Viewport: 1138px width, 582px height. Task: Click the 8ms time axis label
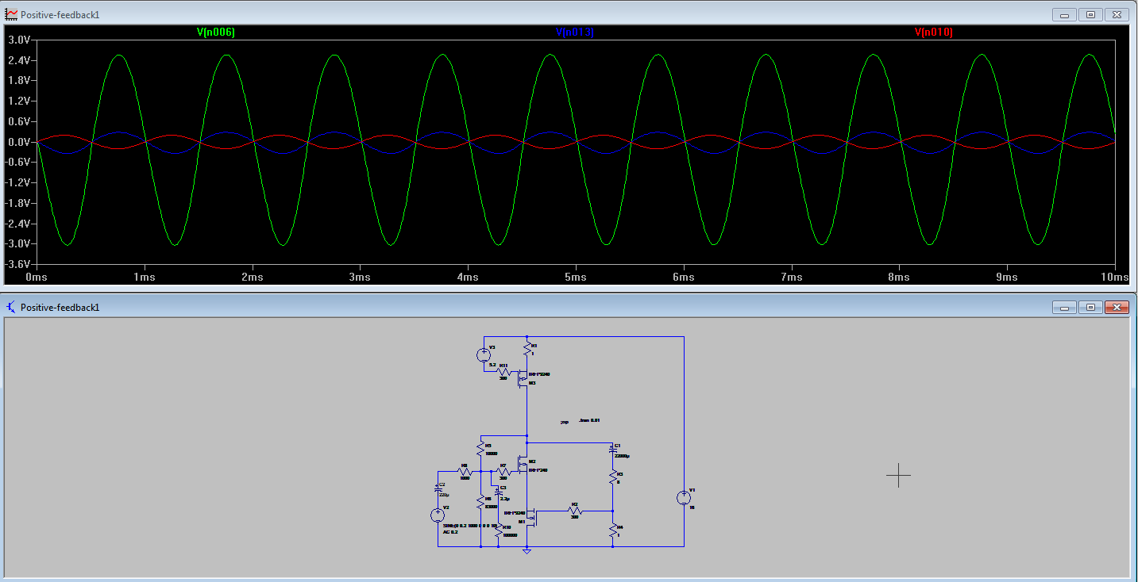coord(899,278)
